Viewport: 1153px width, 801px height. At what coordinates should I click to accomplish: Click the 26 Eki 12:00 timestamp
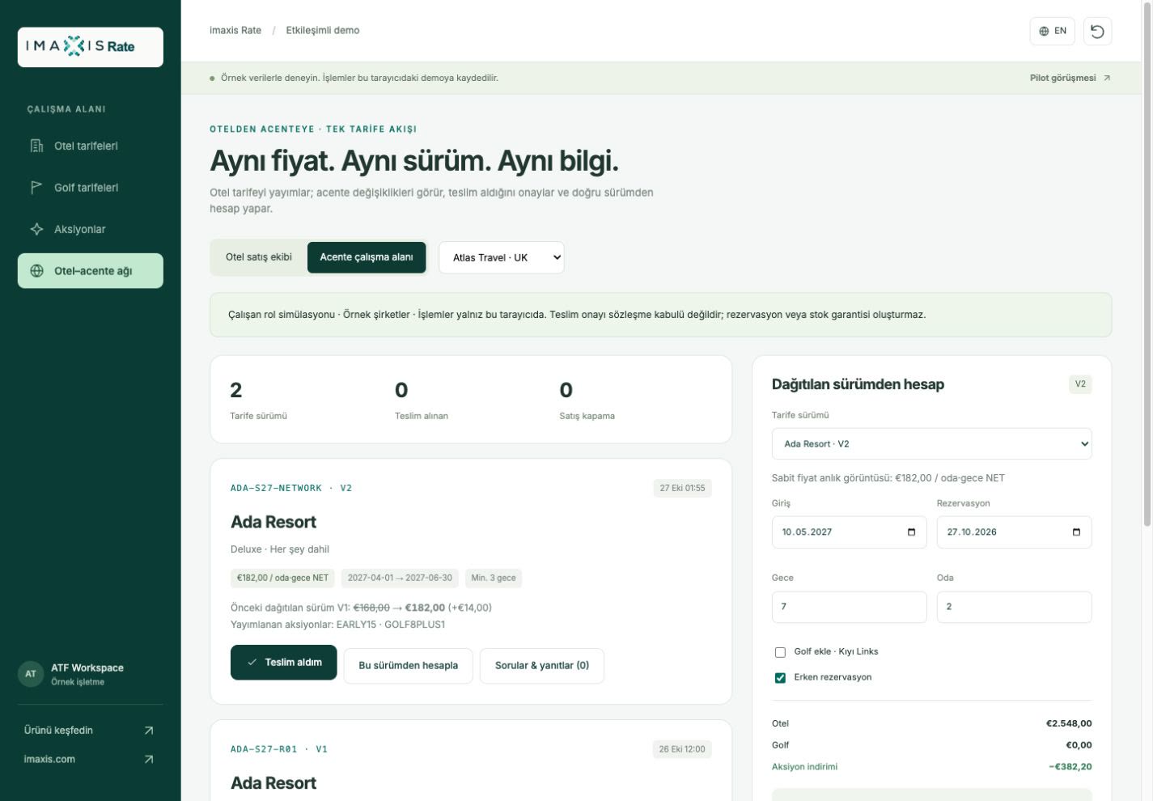click(x=682, y=749)
